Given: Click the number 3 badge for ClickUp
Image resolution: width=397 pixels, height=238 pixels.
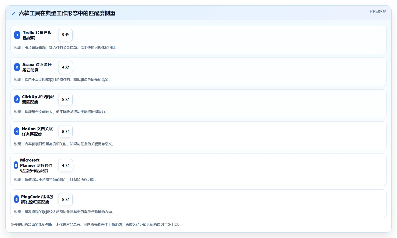Looking at the screenshot, I should point(17,99).
